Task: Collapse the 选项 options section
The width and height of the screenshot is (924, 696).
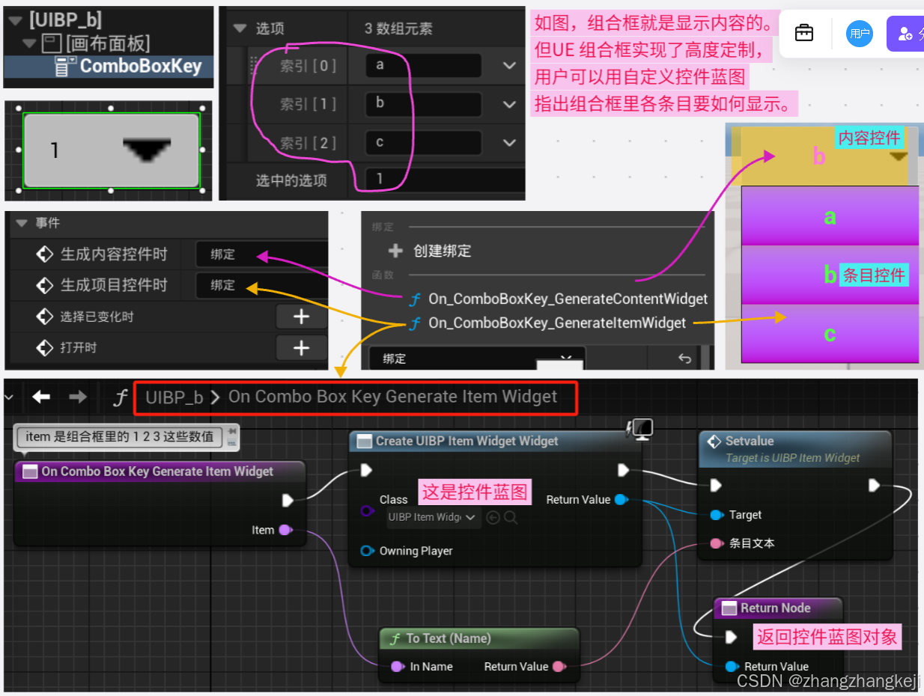Action: (240, 28)
